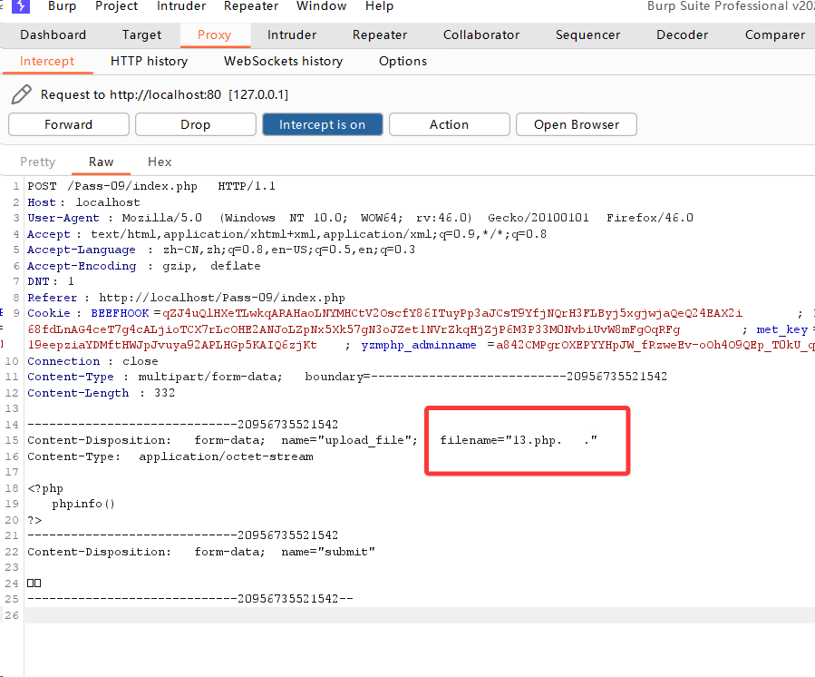Click the Host: localhost header line
This screenshot has width=815, height=677.
83,202
